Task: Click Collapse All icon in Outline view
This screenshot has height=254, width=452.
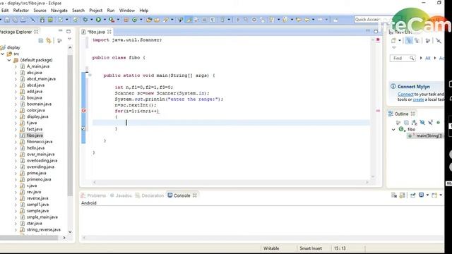Action: (x=406, y=123)
